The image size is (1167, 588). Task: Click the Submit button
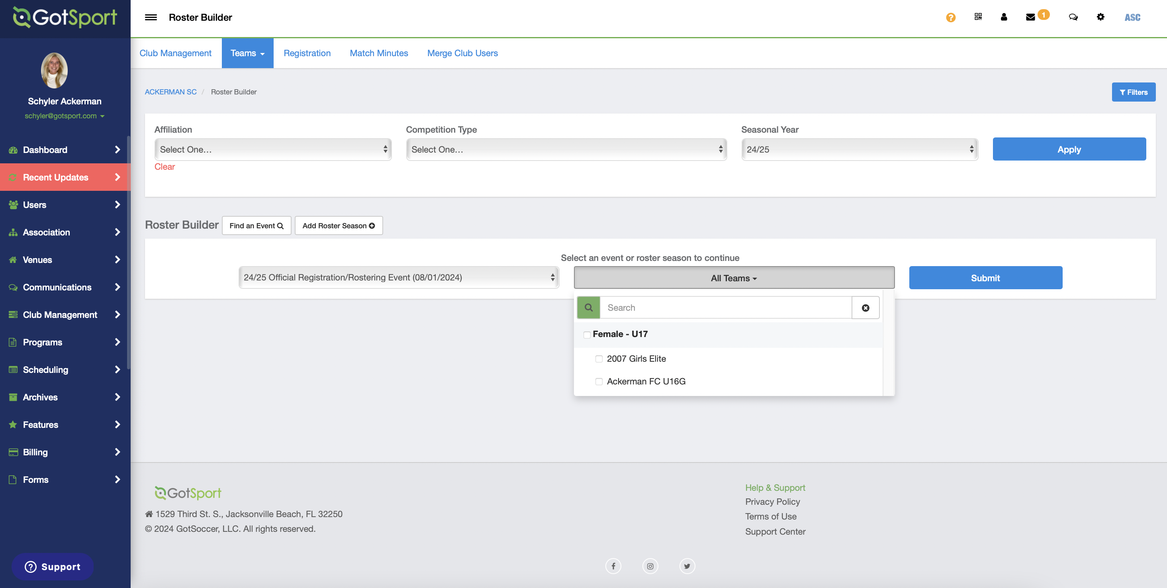click(985, 278)
